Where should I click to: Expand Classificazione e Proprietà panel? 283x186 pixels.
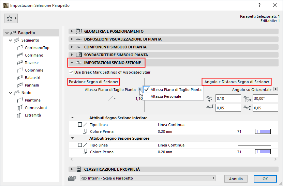click(72, 169)
